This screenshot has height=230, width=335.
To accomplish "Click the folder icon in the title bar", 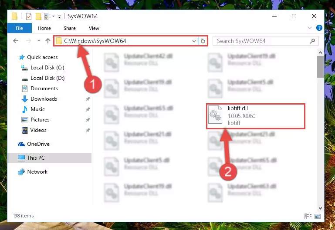I will [14, 16].
